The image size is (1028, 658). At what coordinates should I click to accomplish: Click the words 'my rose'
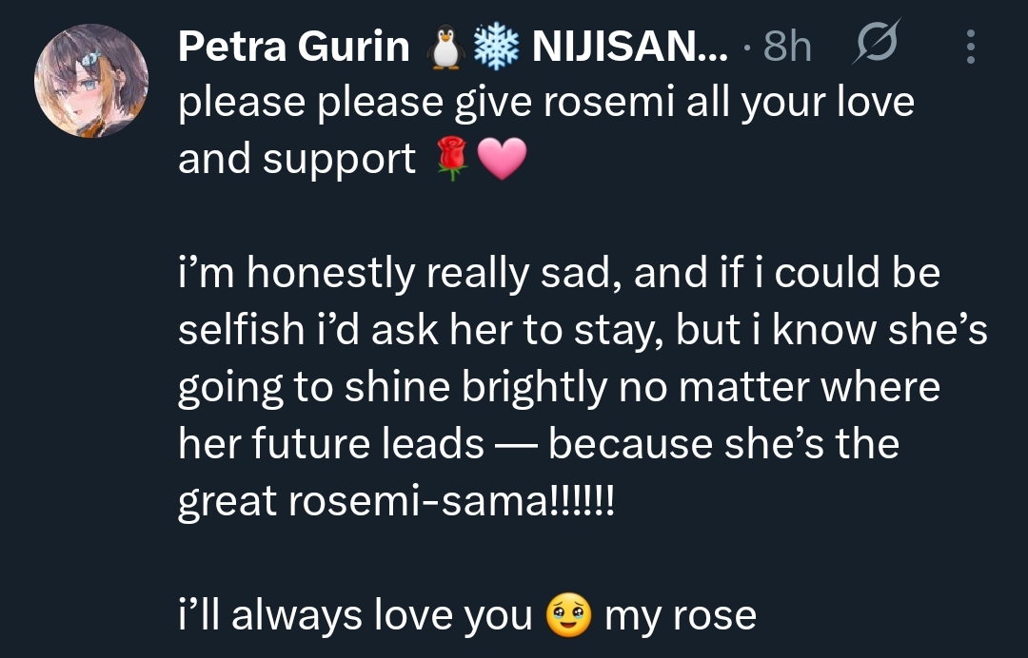681,617
